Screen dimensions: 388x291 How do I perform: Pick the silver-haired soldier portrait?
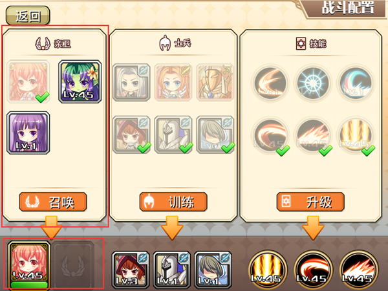131,82
